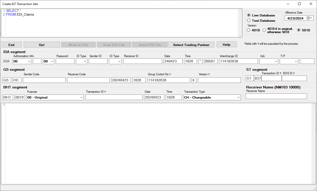Viewport: 317px width, 191px height.
Task: Click the ST 837 field
Action: tap(257, 78)
